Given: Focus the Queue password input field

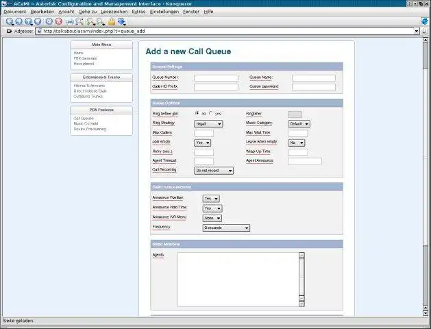Looking at the screenshot, I should pyautogui.click(x=314, y=87).
